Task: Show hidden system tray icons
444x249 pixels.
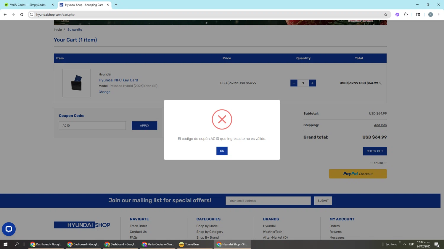Action: tap(405, 244)
